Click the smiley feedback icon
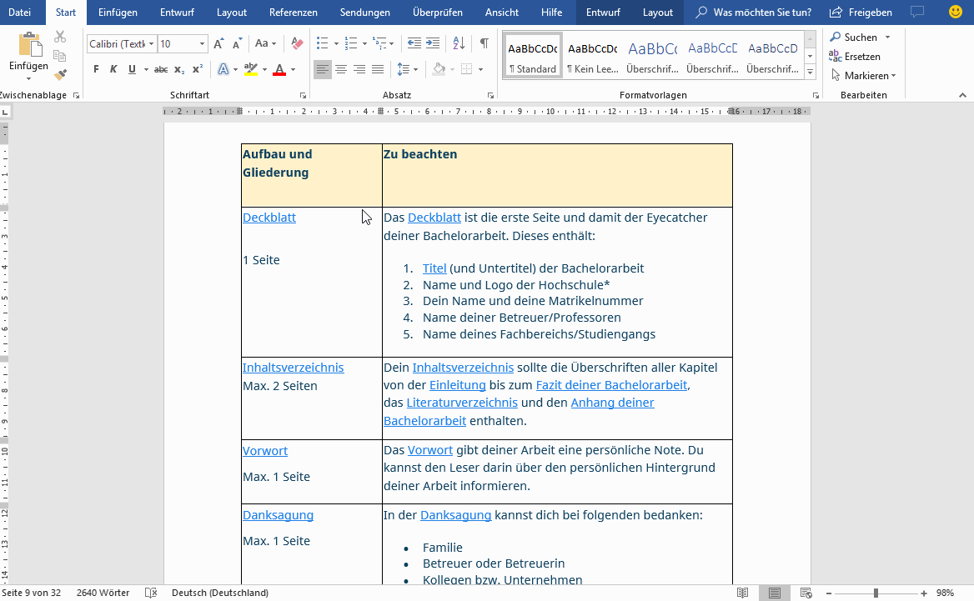 tap(956, 12)
